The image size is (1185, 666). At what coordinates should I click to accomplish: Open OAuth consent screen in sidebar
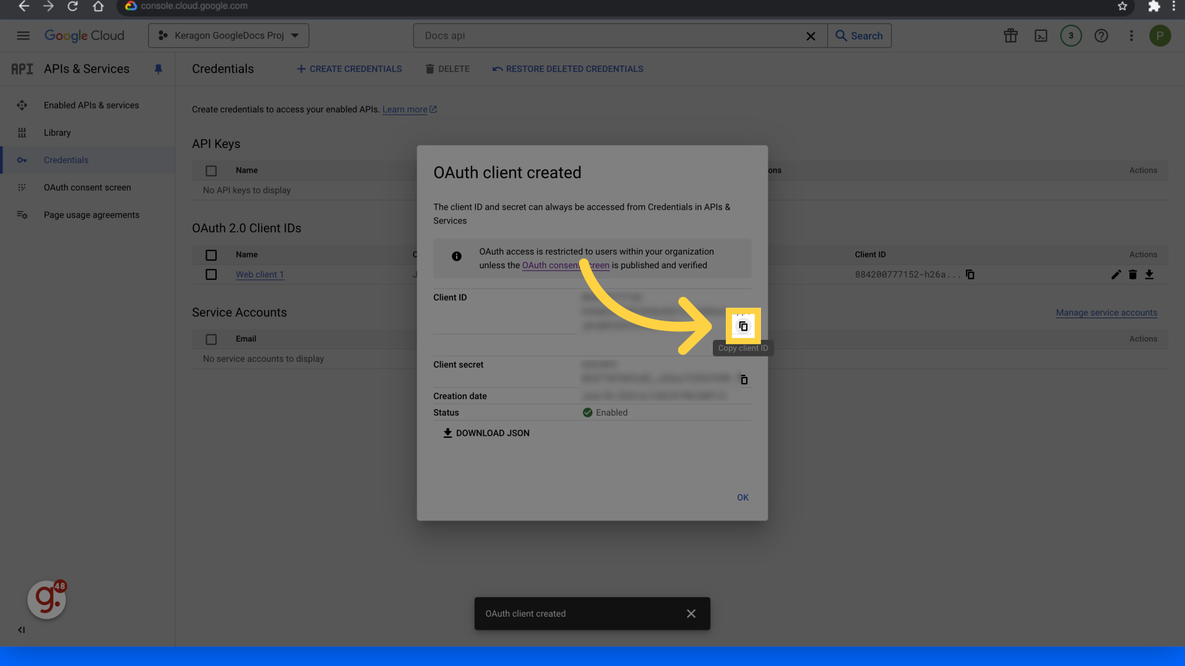click(x=88, y=187)
